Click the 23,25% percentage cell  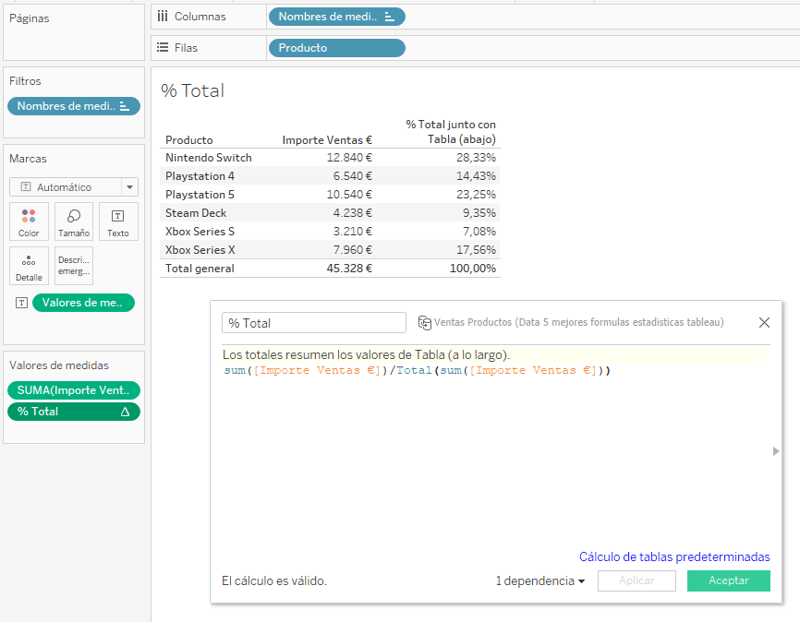pyautogui.click(x=476, y=195)
